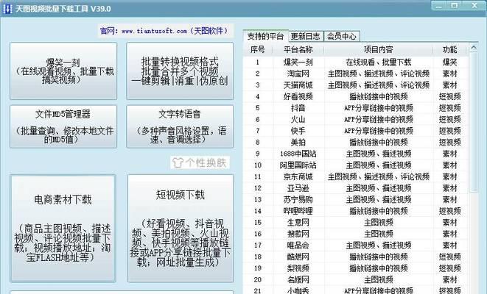This screenshot has height=294, width=487.
Task: Open 批量转换视频格式 tool
Action: (x=180, y=71)
